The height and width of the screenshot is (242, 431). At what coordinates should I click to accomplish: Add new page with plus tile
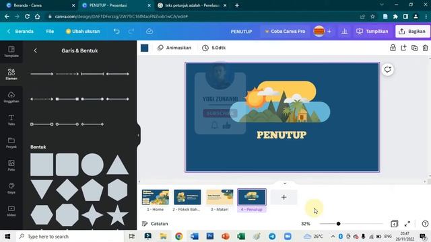[x=284, y=197]
